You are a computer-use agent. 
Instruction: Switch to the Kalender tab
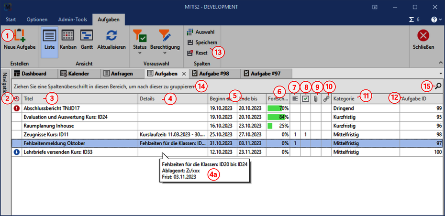click(x=76, y=74)
